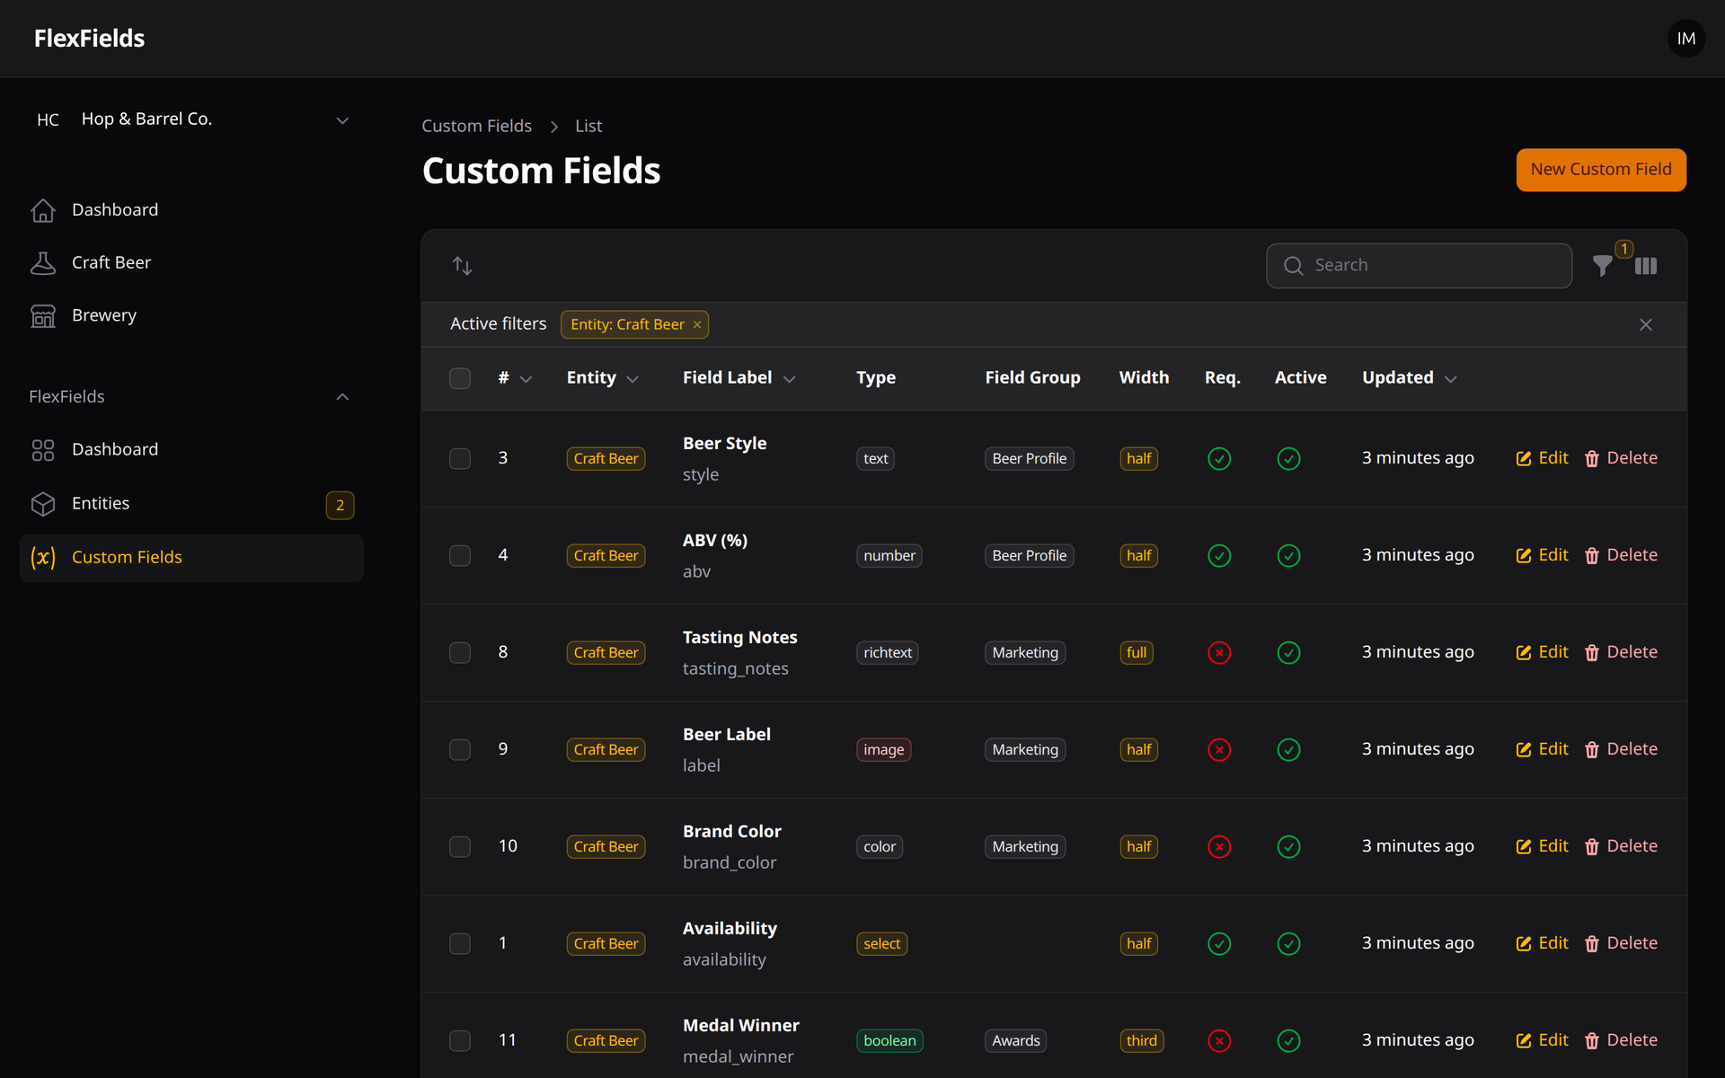
Task: Open the top Dashboard sidebar item
Action: click(x=191, y=210)
